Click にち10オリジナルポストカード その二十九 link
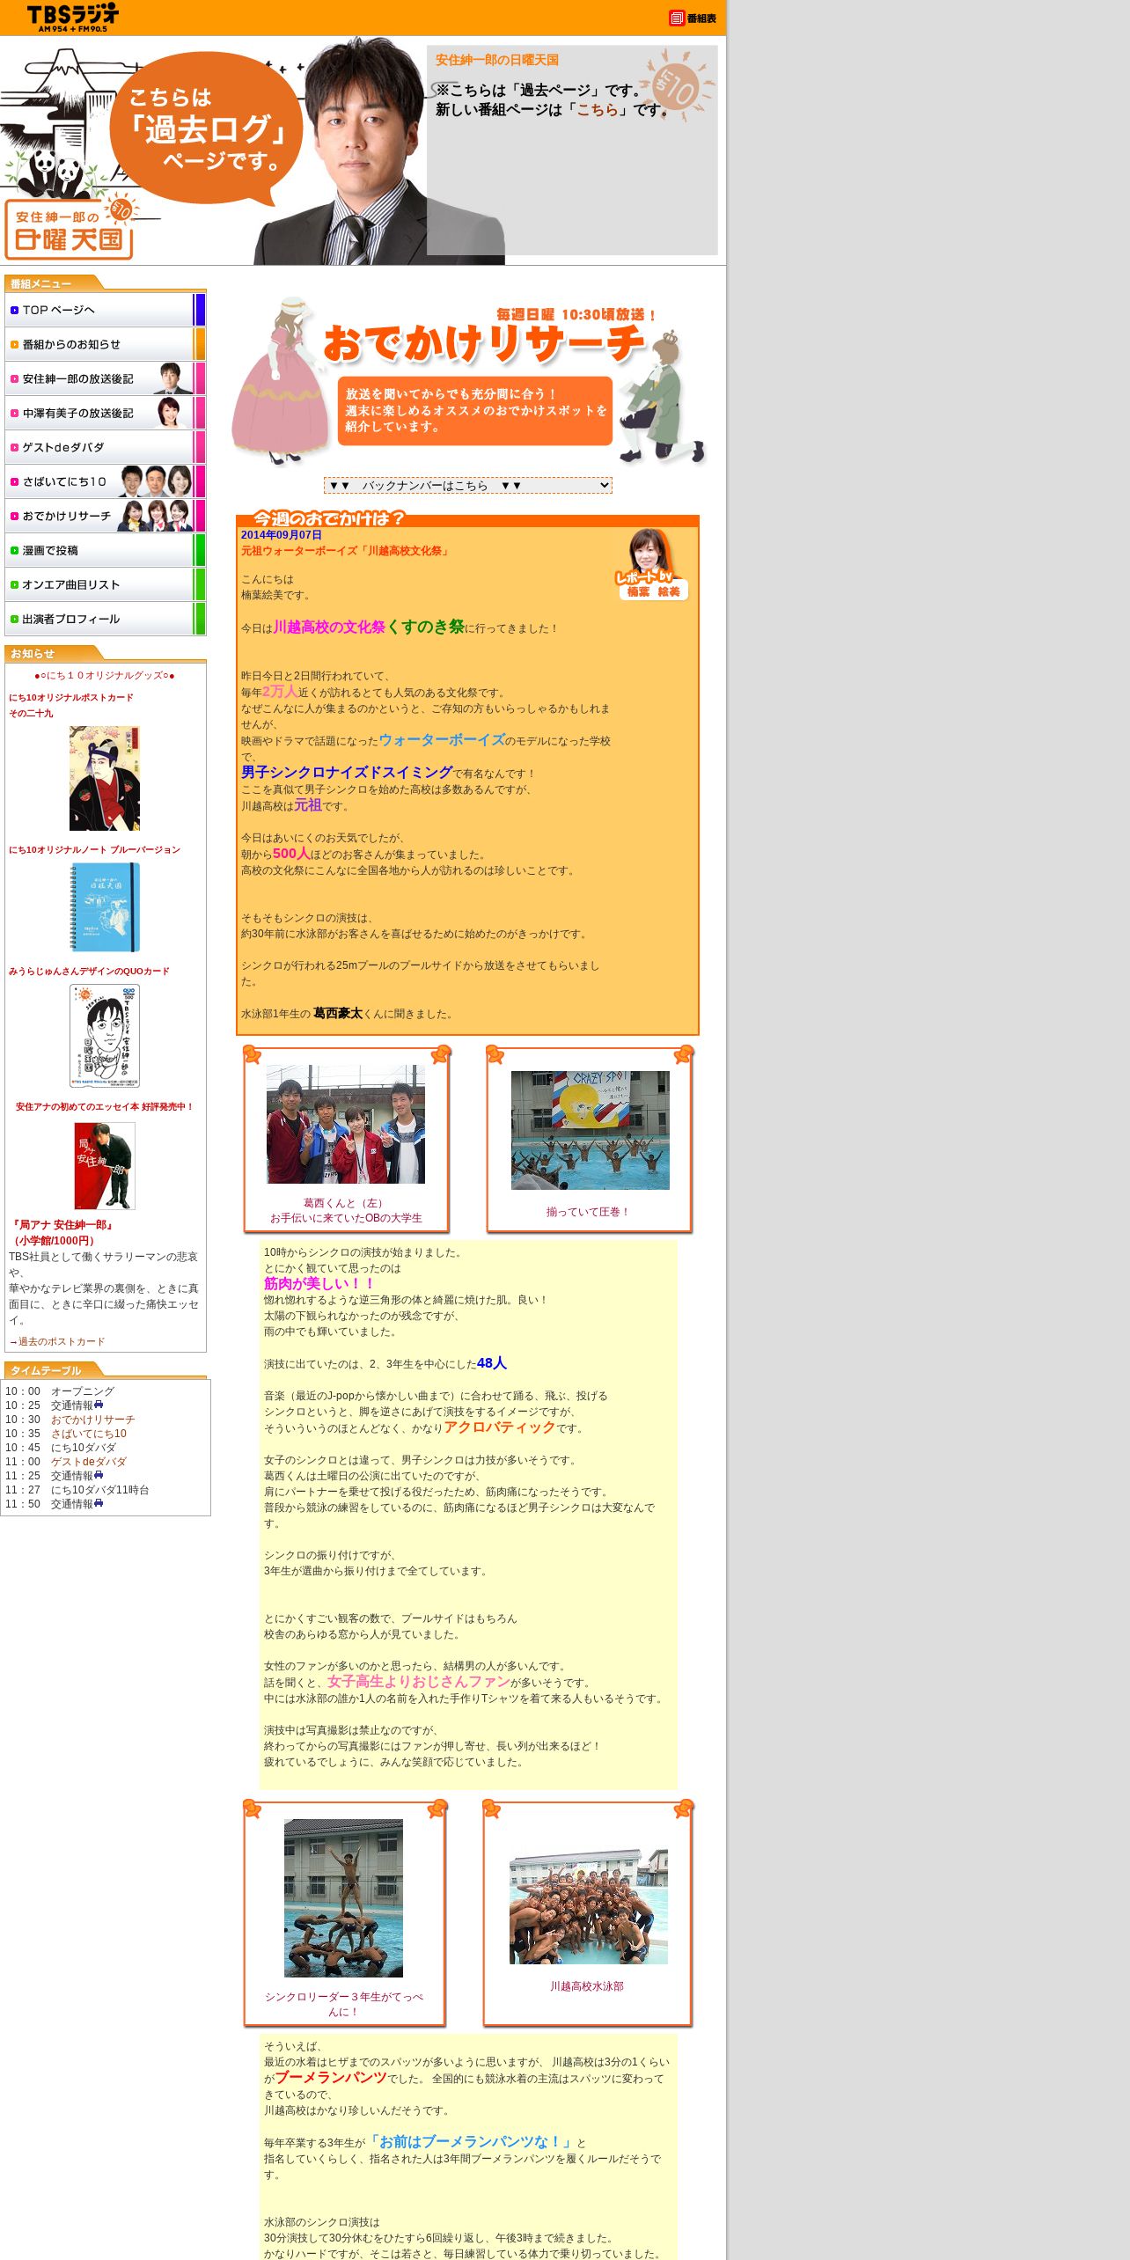Screen dimensions: 1130x2260 coord(71,705)
